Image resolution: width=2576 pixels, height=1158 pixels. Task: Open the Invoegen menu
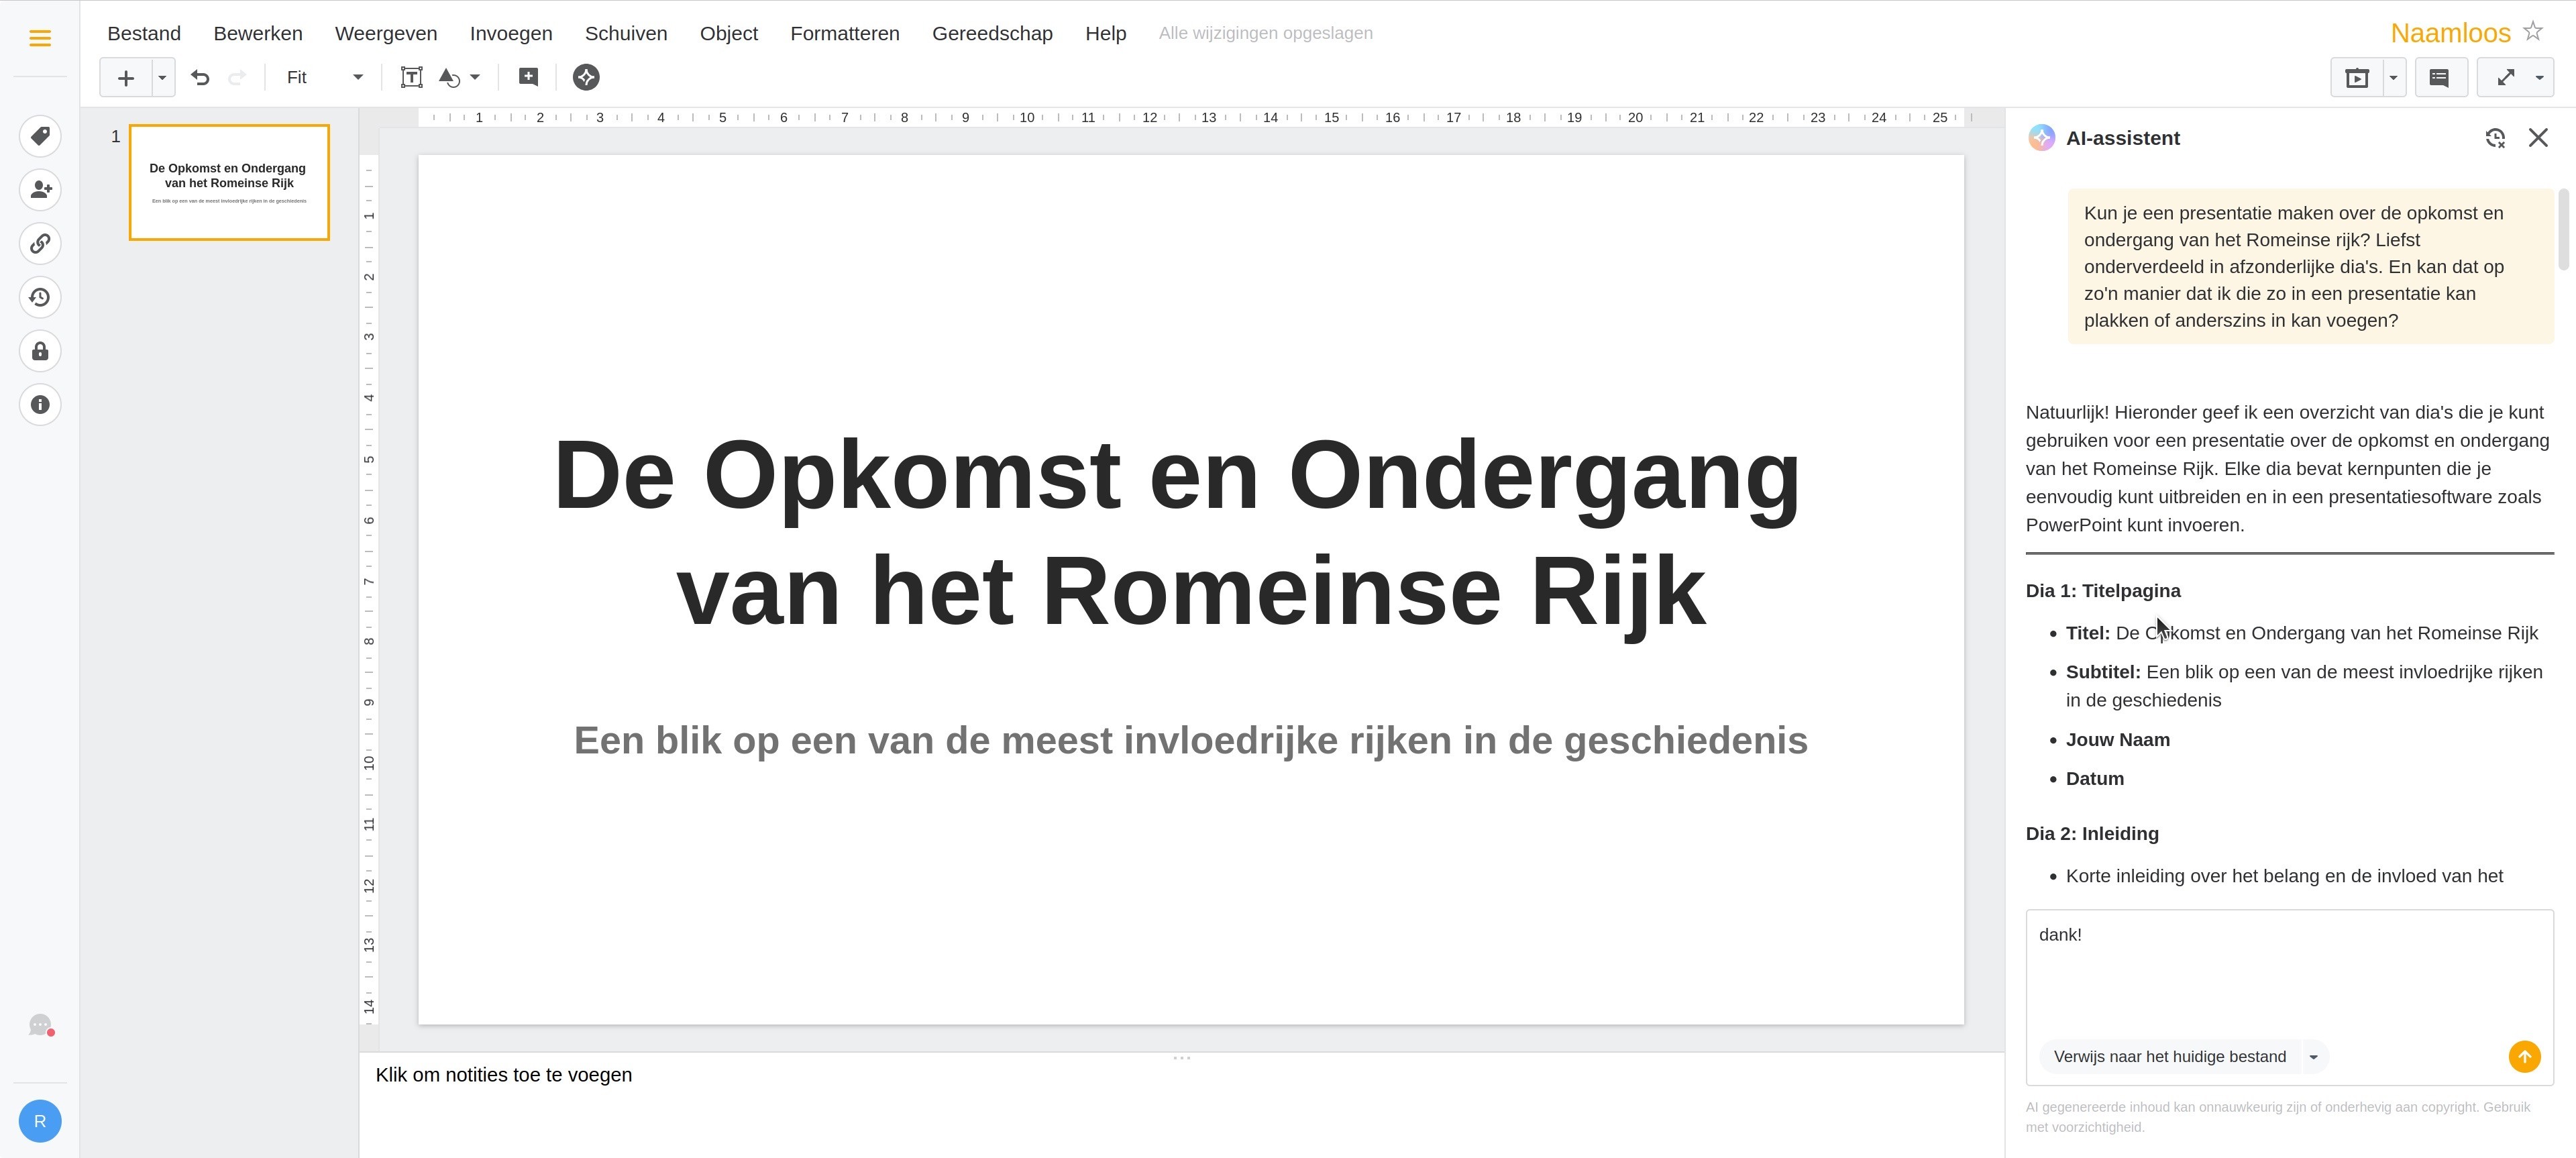point(510,33)
